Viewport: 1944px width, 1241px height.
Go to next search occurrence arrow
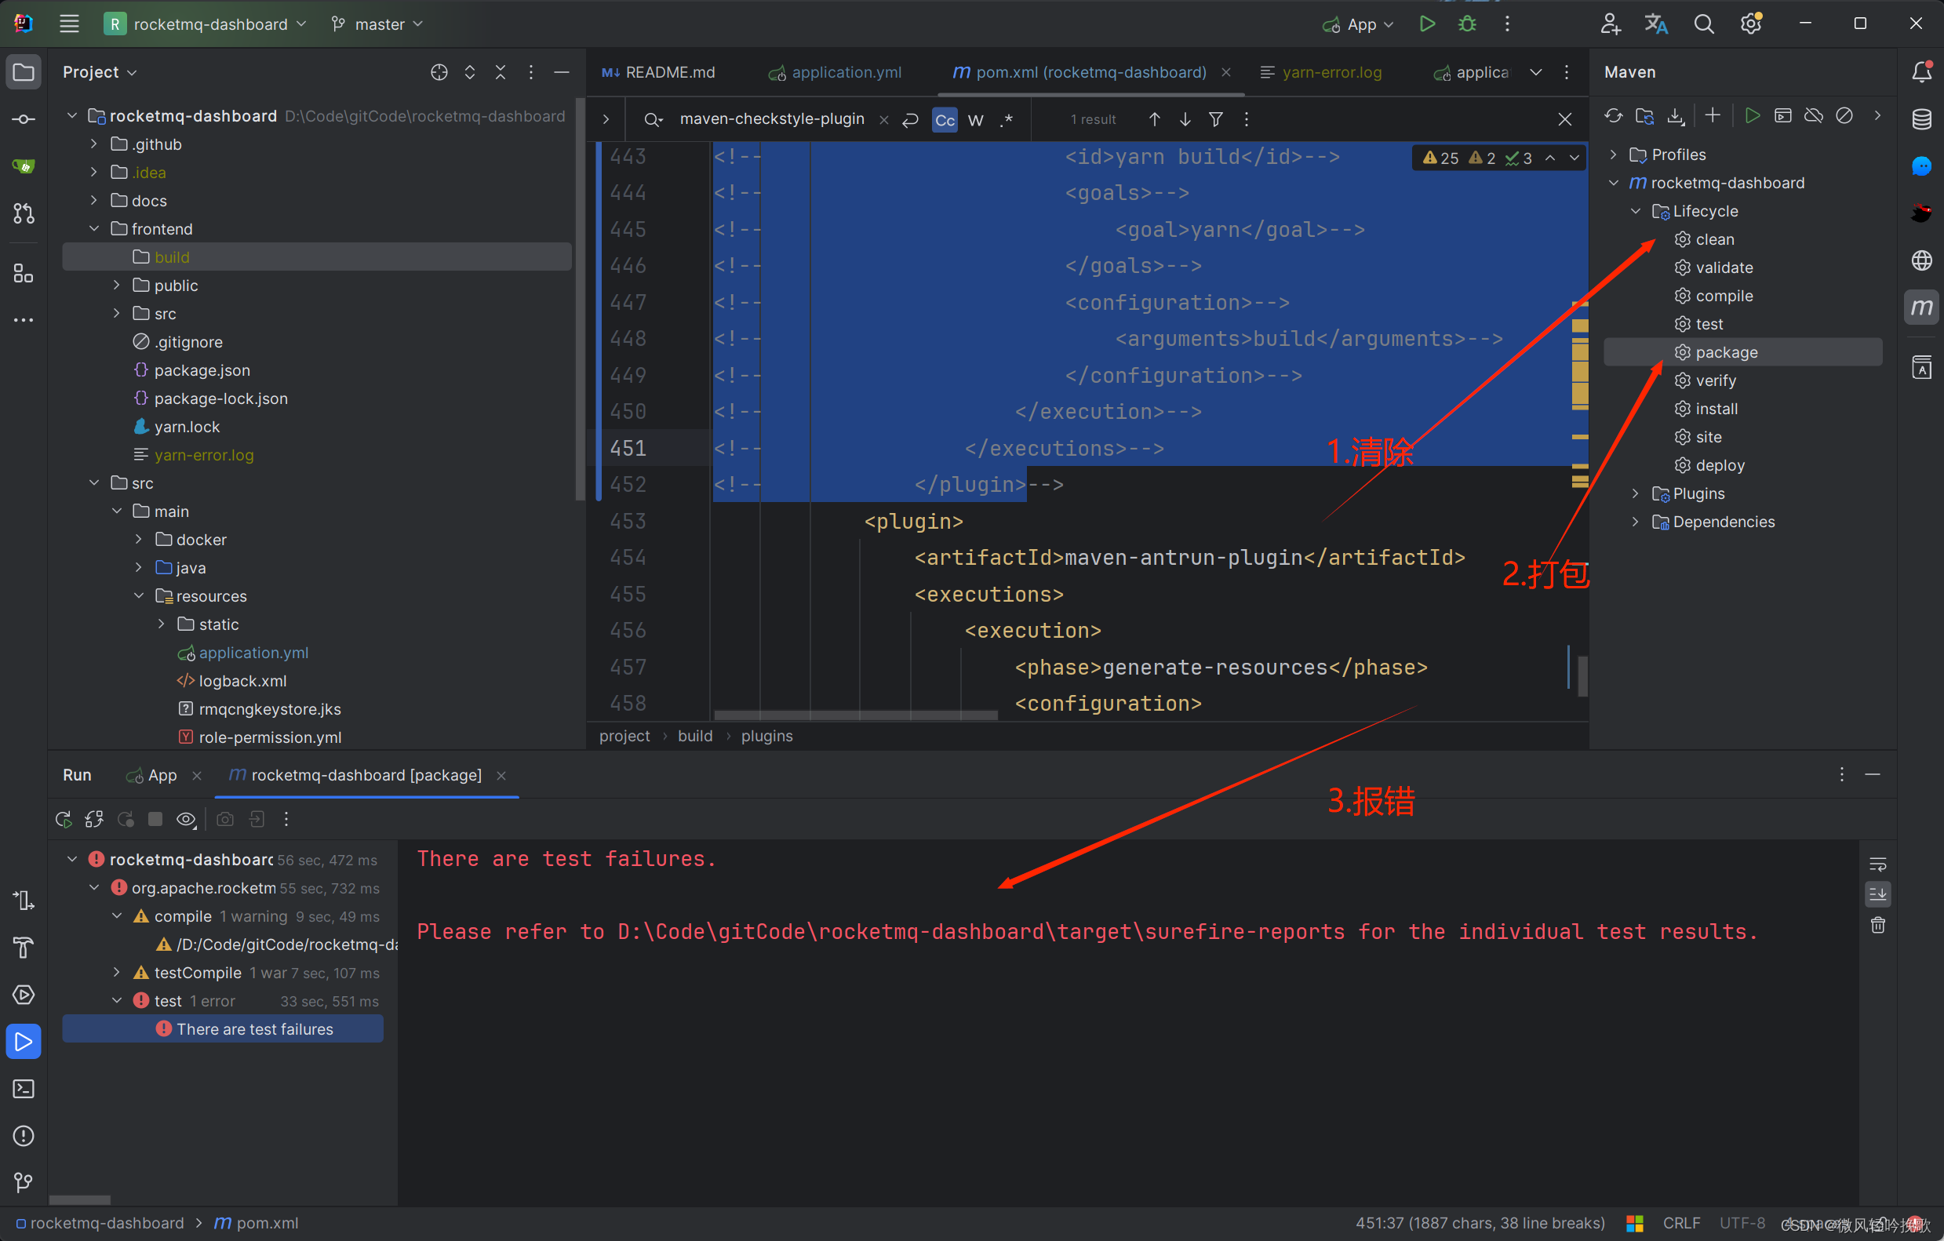click(1185, 119)
